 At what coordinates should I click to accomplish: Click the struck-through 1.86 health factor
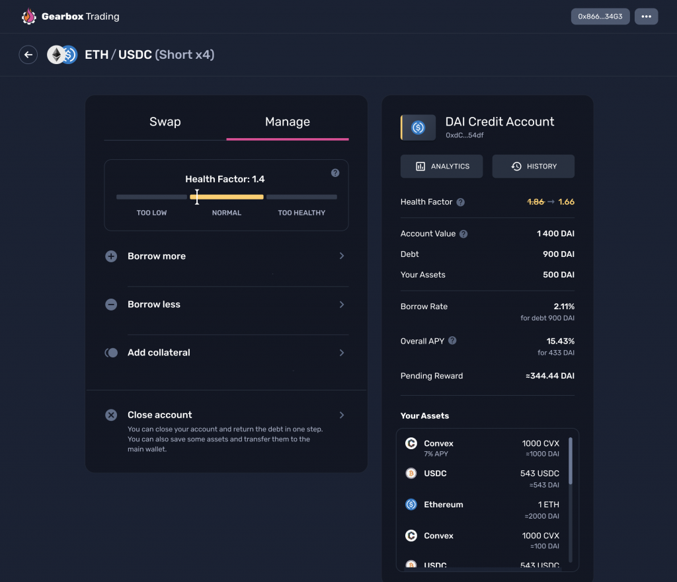[536, 202]
